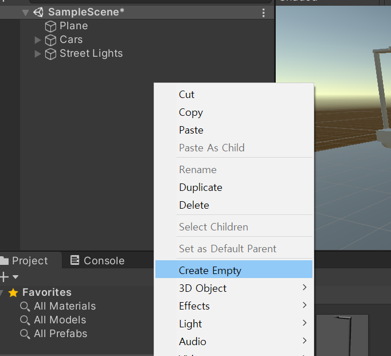391x356 pixels.
Task: Select the SampleScene* scene row
Action: 137,13
